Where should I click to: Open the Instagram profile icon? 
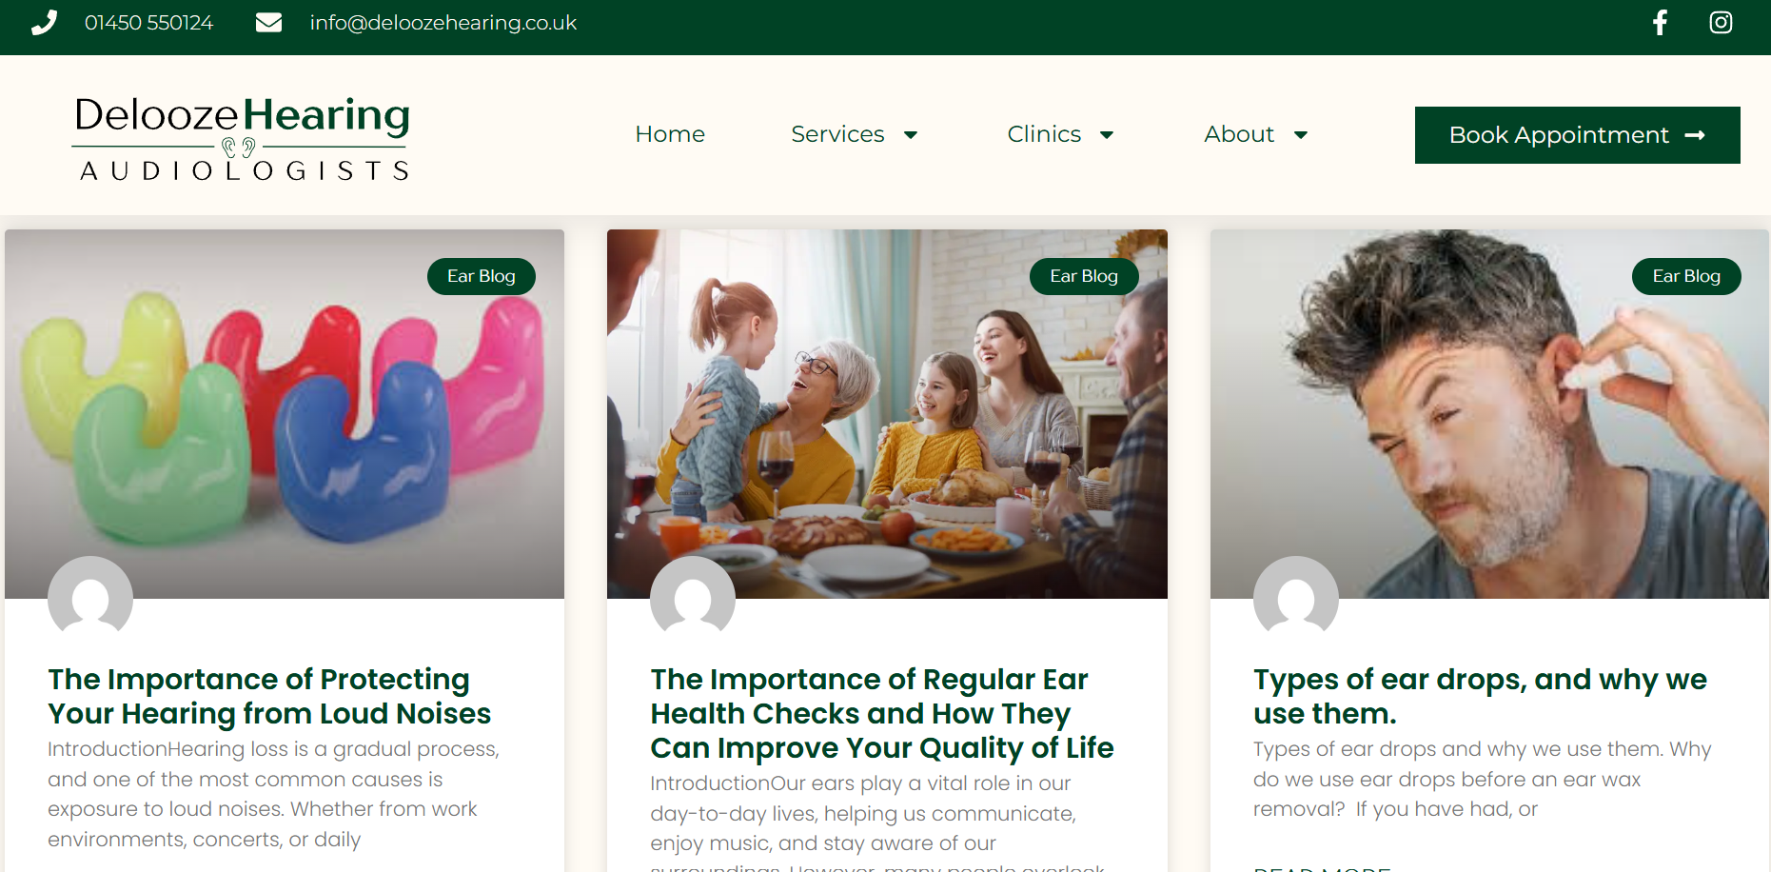click(1720, 23)
